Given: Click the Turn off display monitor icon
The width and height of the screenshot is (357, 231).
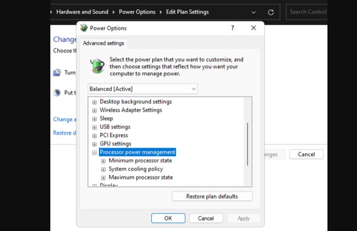Looking at the screenshot, I should [x=57, y=72].
